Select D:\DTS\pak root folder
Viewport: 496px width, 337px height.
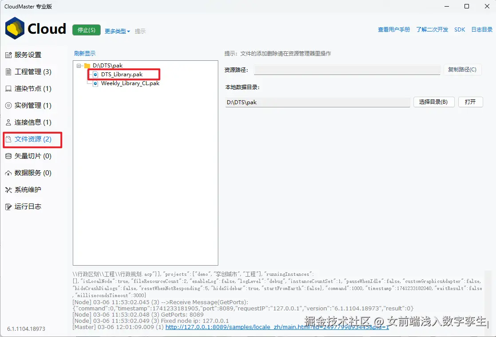107,66
